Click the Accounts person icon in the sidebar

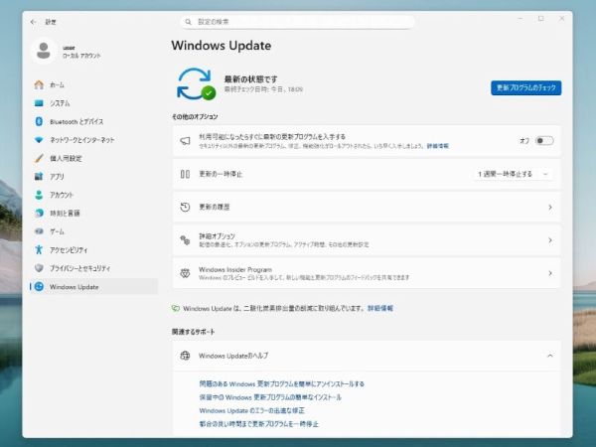coord(39,195)
